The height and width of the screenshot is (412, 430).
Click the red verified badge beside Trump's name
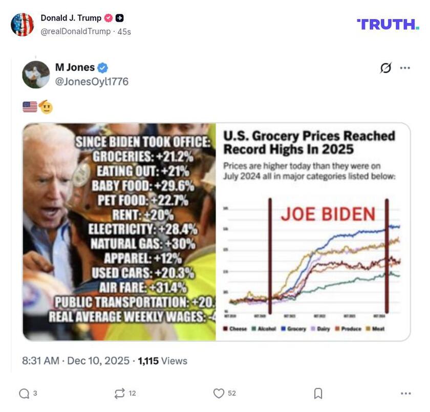point(108,18)
